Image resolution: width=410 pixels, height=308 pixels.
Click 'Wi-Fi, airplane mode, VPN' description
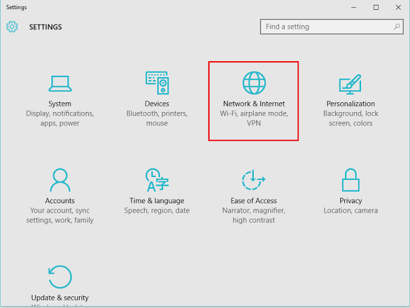point(254,118)
